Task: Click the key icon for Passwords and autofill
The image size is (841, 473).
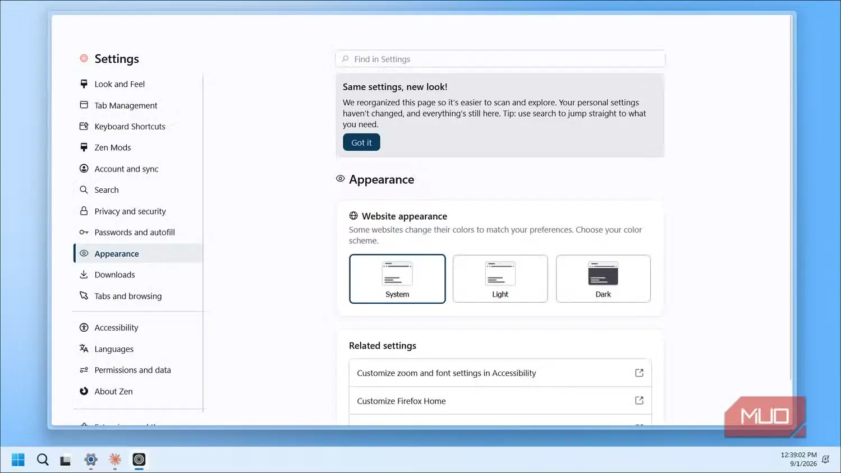Action: pos(84,232)
